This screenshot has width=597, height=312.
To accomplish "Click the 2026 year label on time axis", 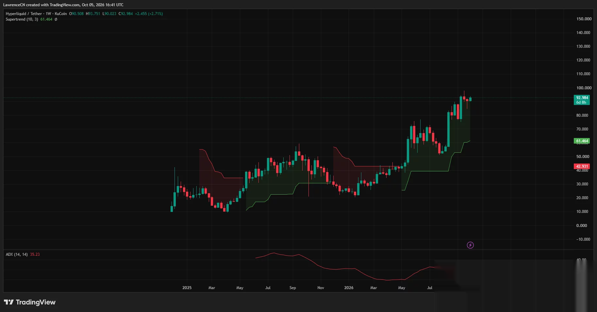I will click(349, 288).
